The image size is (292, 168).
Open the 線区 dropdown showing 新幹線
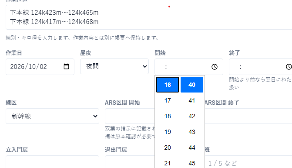point(52,116)
